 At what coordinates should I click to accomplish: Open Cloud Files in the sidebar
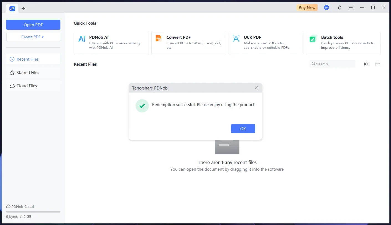33,86
